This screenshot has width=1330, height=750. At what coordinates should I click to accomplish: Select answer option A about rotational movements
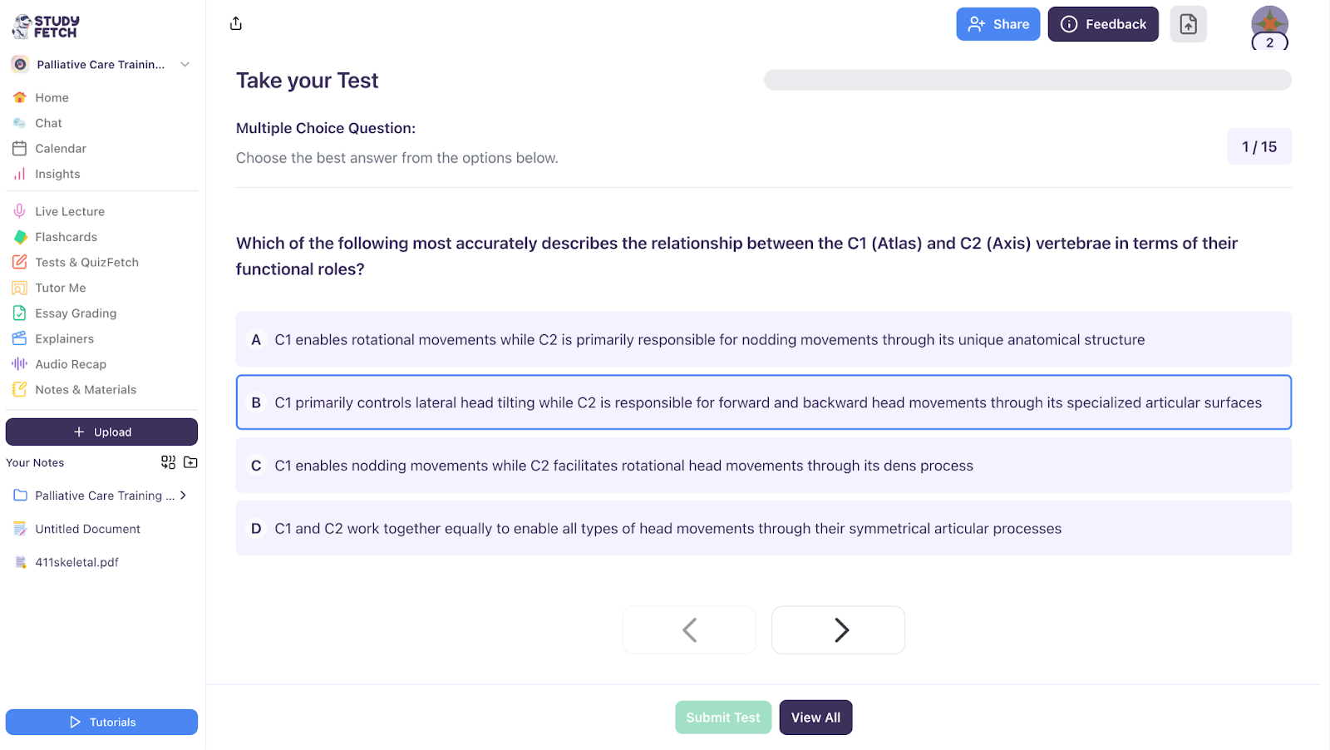click(763, 339)
